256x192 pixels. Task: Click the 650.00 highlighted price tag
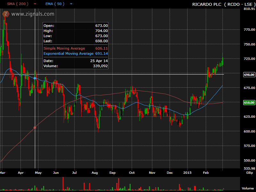tap(249, 102)
